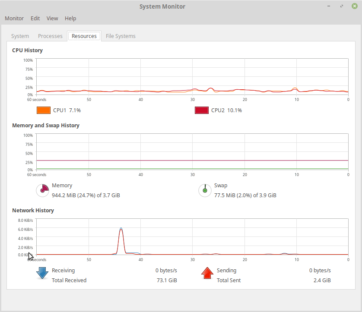The height and width of the screenshot is (312, 362).
Task: Click the Memory pie chart icon
Action: tap(42, 190)
